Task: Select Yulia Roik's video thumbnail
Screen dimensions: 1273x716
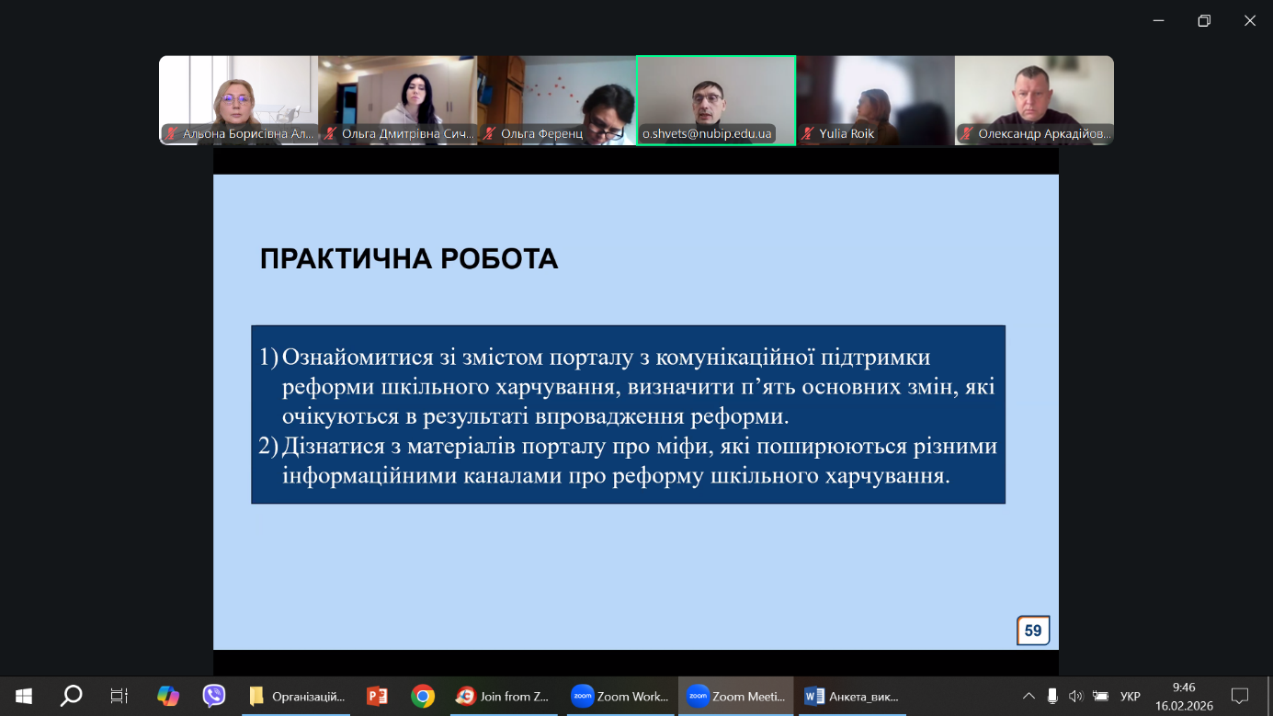Action: coord(875,100)
